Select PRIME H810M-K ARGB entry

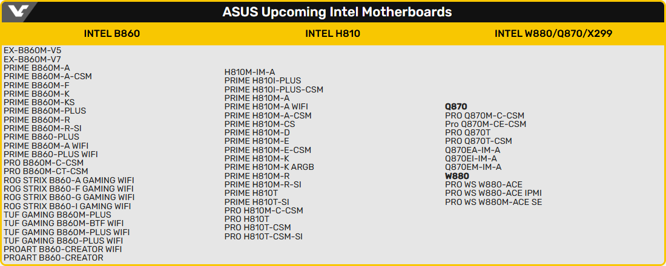[269, 167]
